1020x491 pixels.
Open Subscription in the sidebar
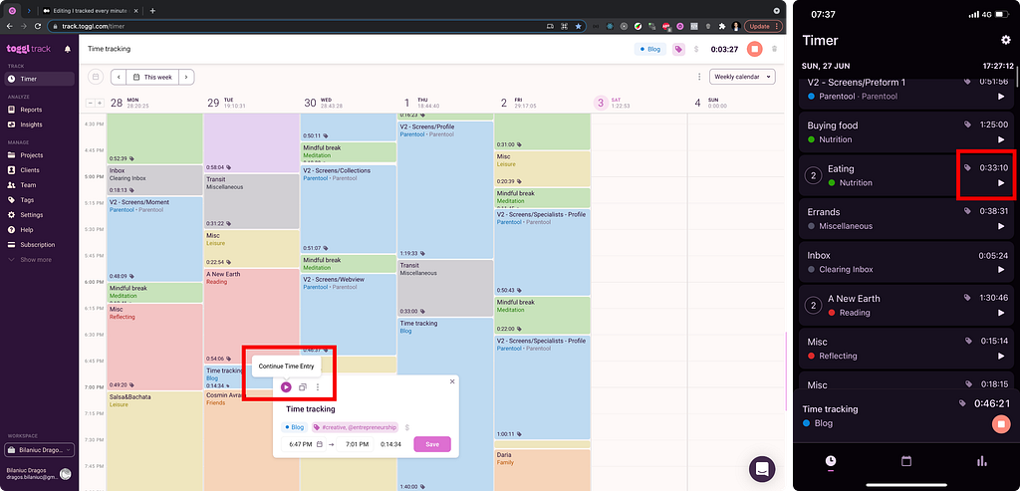click(x=39, y=245)
